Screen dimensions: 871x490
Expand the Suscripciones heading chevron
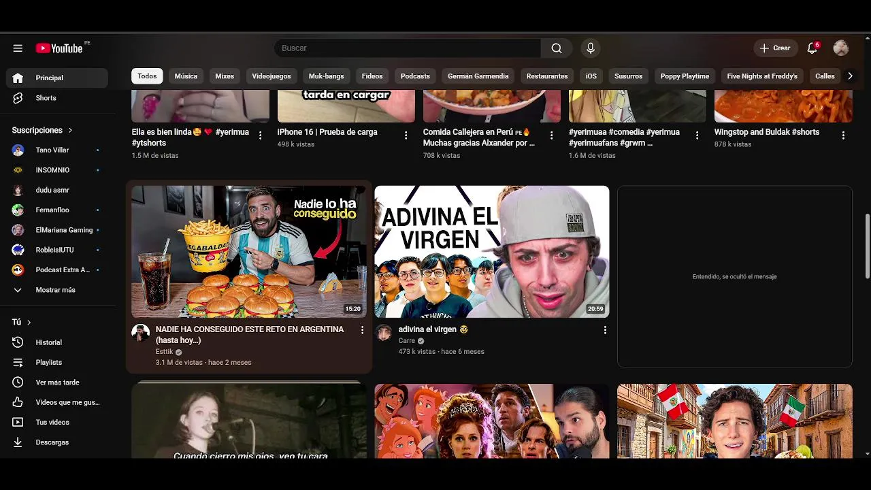tap(70, 130)
